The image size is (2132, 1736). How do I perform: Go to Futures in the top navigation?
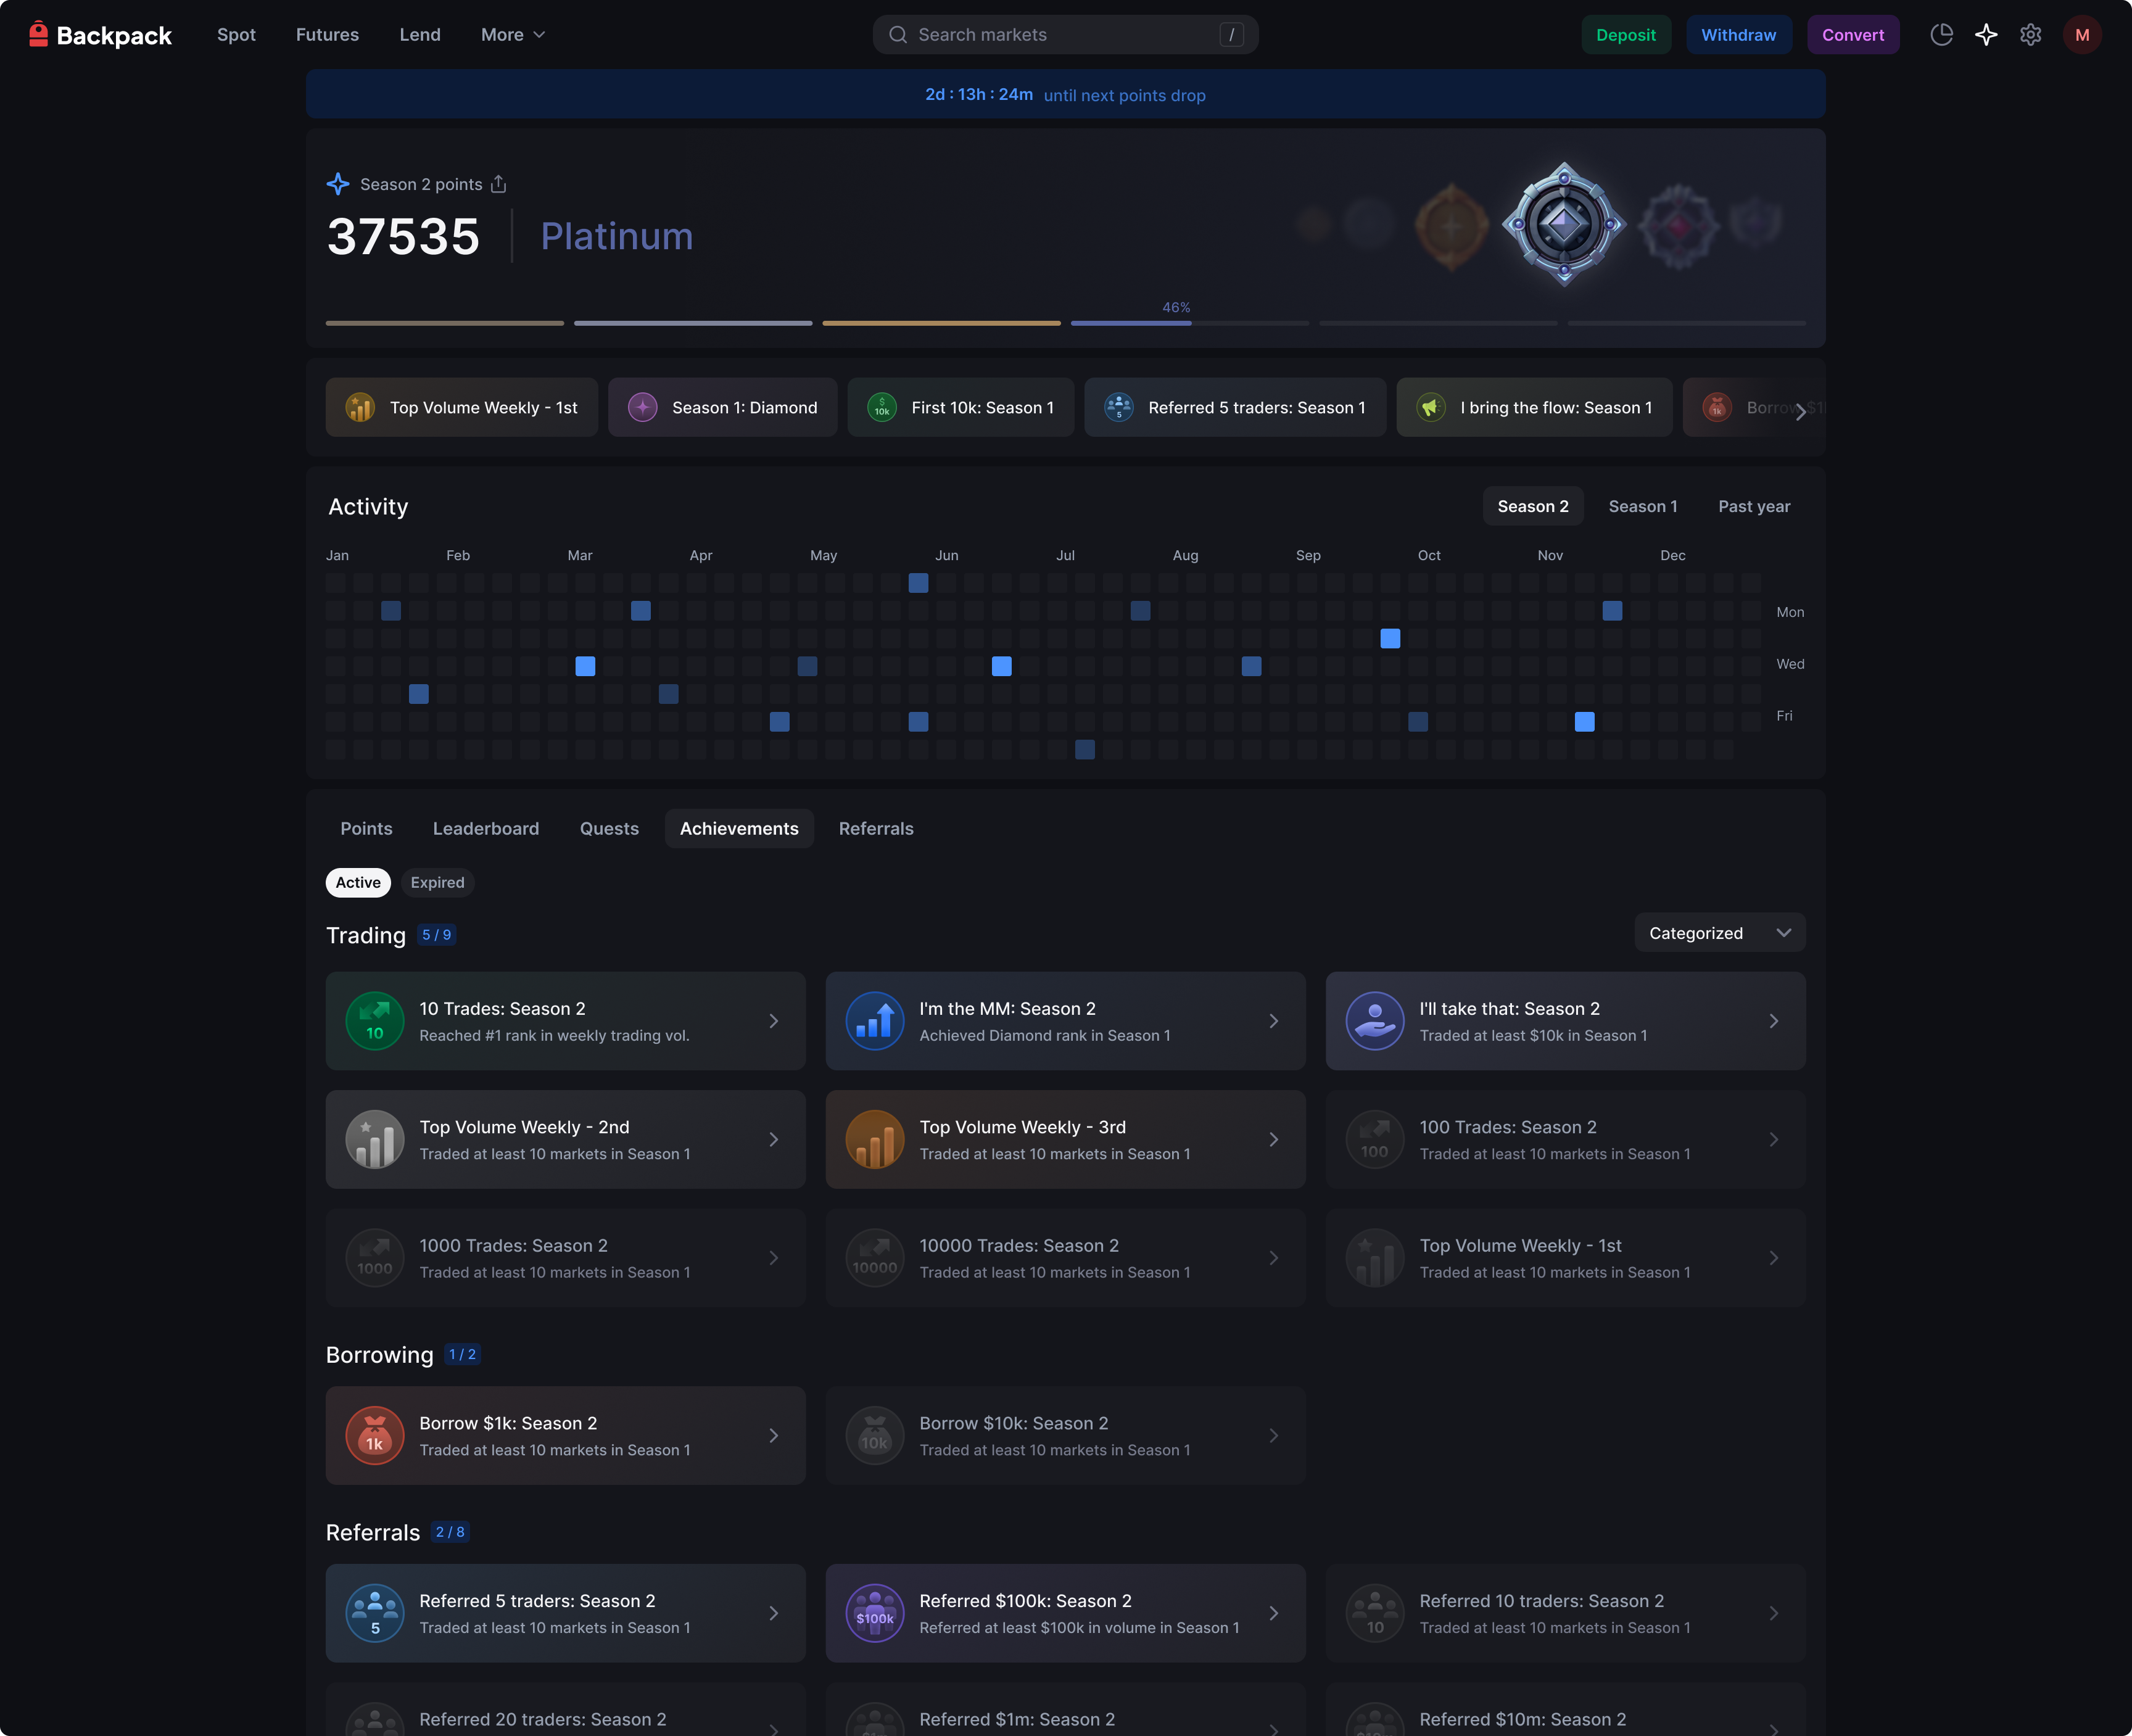[327, 35]
